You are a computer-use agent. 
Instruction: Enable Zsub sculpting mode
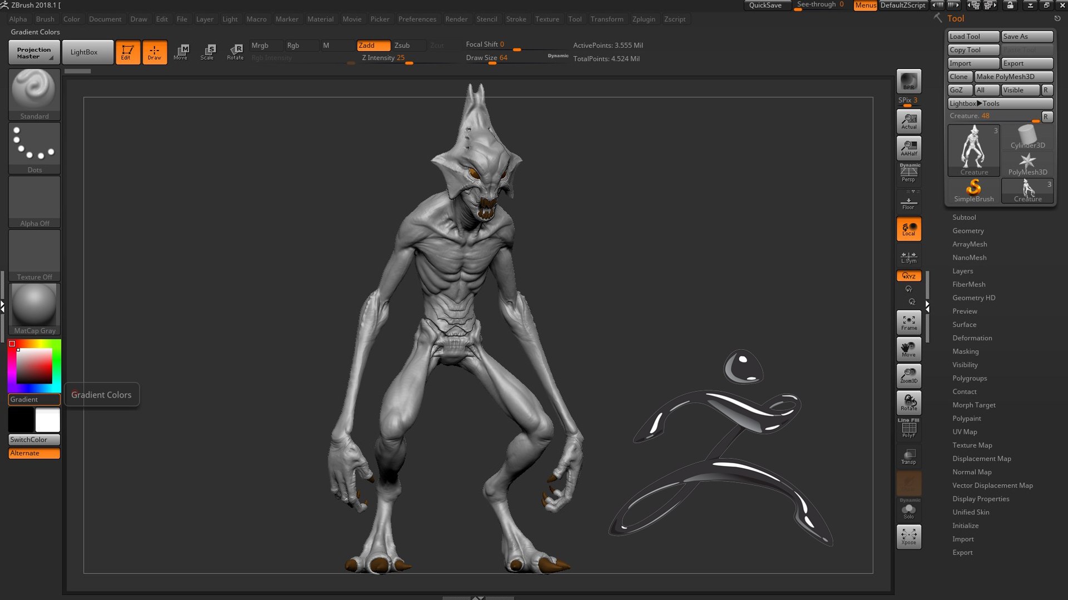point(409,46)
